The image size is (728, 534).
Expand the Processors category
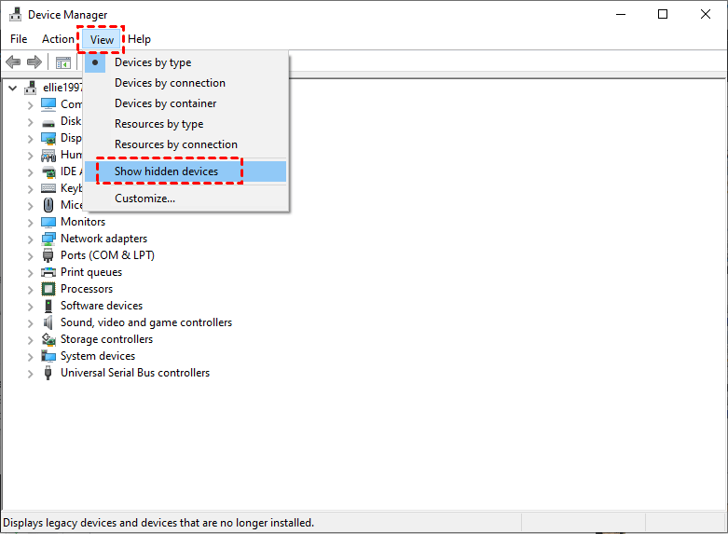coord(31,290)
